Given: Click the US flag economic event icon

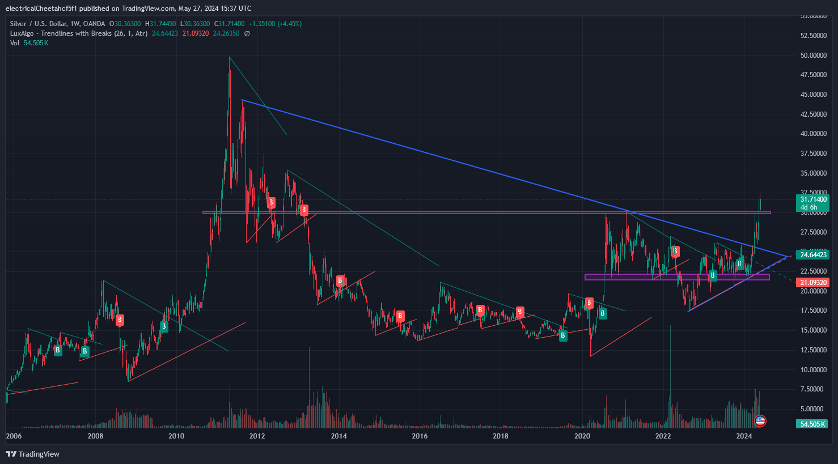Looking at the screenshot, I should point(760,421).
